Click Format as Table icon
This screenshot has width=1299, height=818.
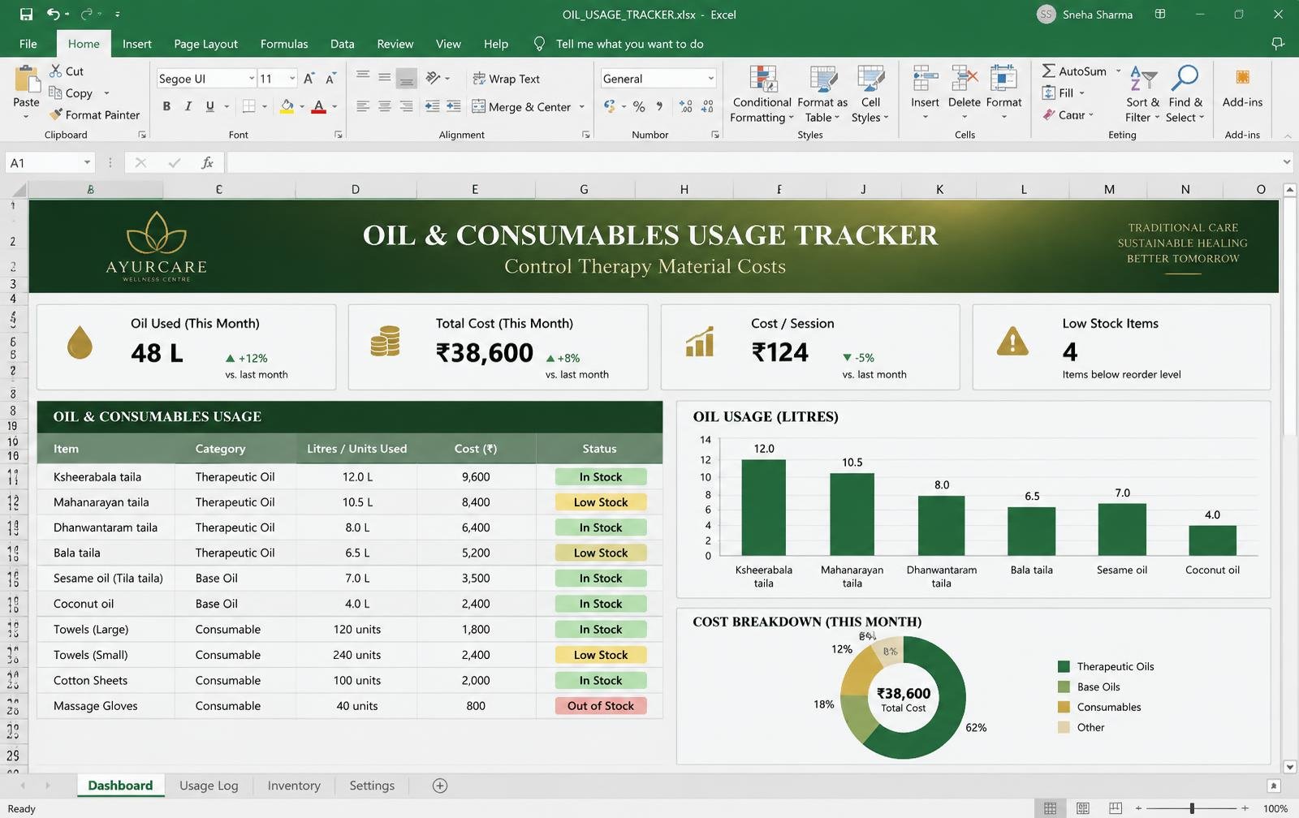pos(823,80)
